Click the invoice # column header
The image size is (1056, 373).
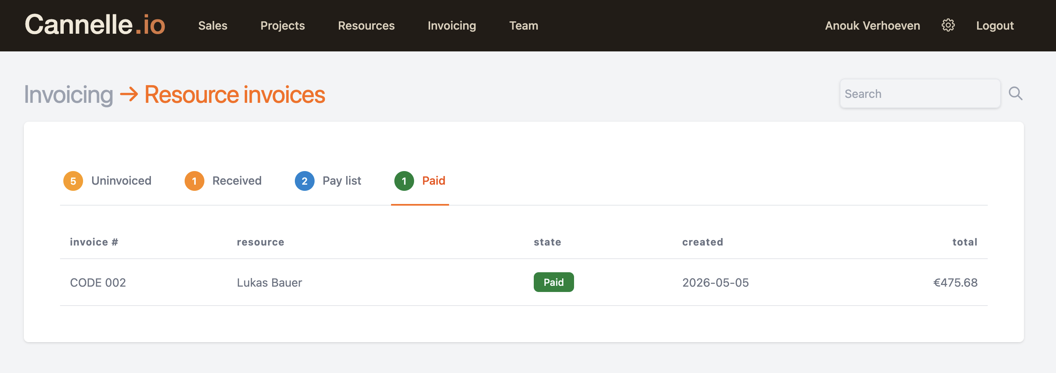[94, 242]
